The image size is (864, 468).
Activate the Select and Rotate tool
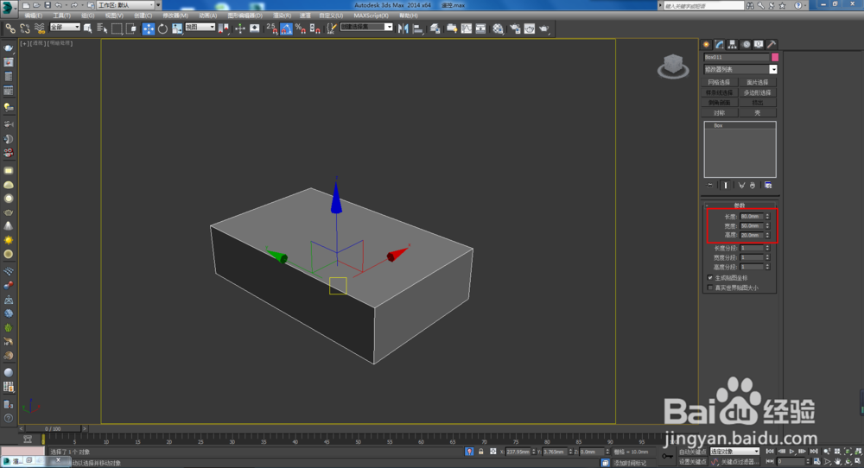coord(162,28)
